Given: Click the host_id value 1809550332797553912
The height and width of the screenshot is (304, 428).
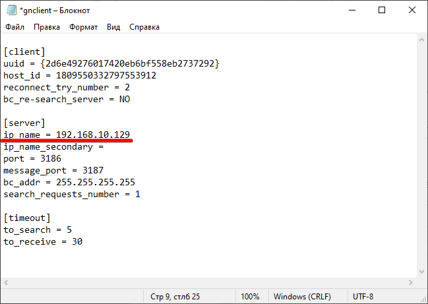Looking at the screenshot, I should 106,75.
